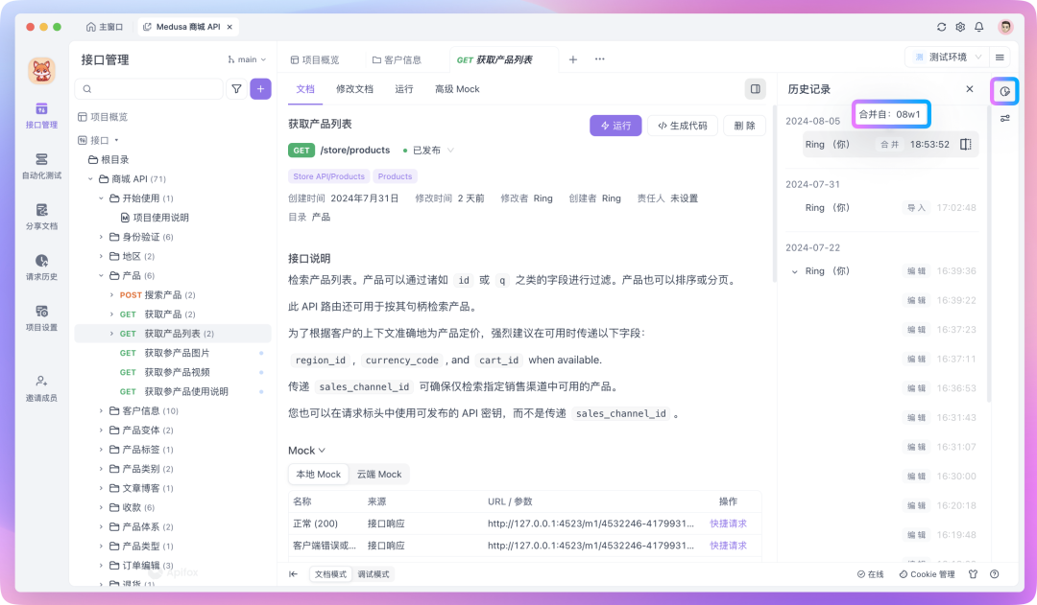Image resolution: width=1037 pixels, height=605 pixels.
Task: Click 快捷请求 link for 正常 (200)
Action: [728, 524]
